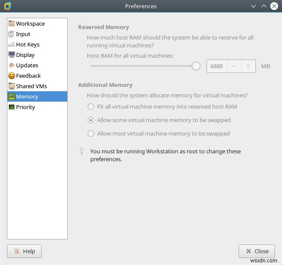Click the title bar down chevron button
282x265 pixels.
[253, 7]
